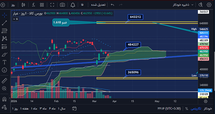
Task: Select the ۱ ماه range
Action: point(34,109)
